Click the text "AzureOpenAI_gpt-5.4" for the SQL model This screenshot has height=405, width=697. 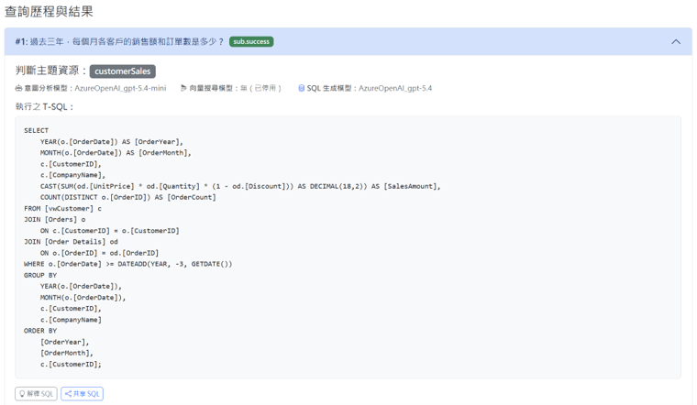(395, 88)
